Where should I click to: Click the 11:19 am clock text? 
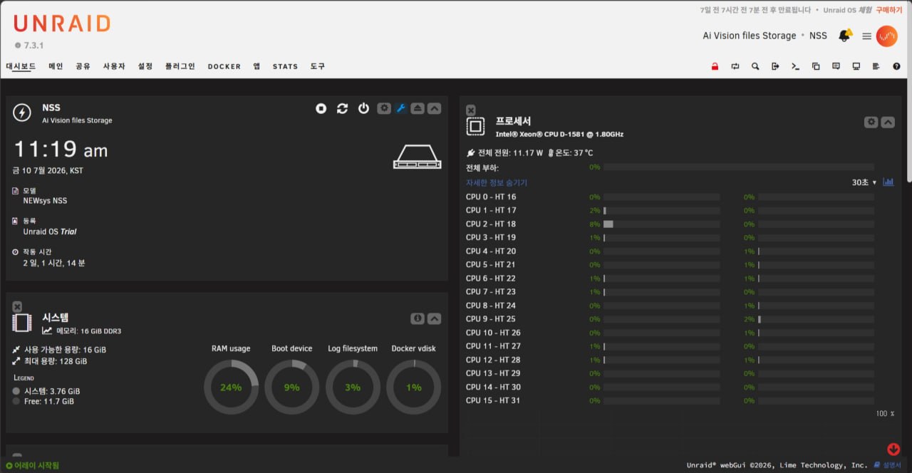61,150
